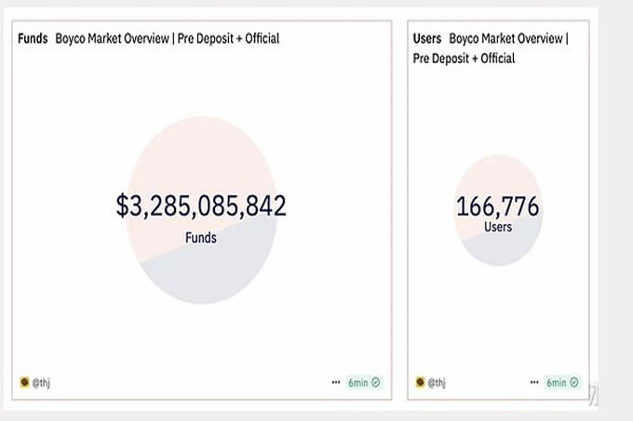The width and height of the screenshot is (633, 421).
Task: Open the three-dot menu in Funds panel
Action: coord(336,382)
